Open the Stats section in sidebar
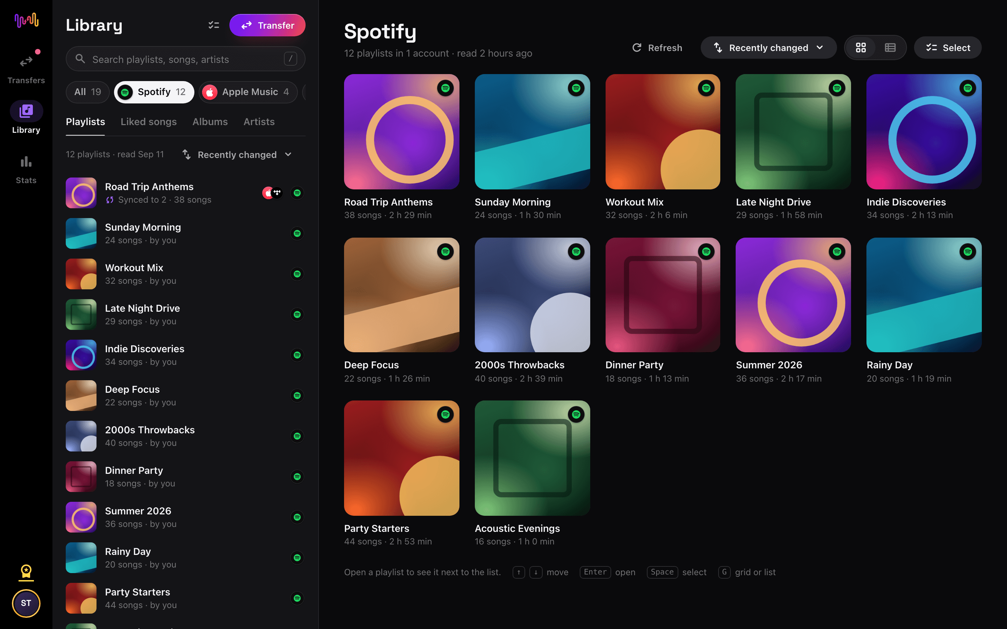This screenshot has height=629, width=1007. click(26, 169)
